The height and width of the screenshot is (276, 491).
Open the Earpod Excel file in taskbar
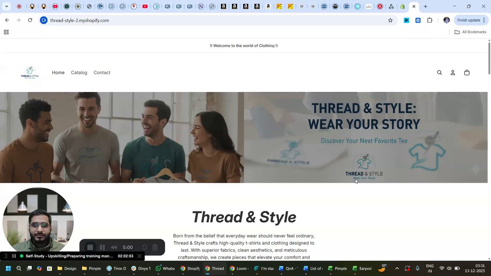[x=362, y=268]
